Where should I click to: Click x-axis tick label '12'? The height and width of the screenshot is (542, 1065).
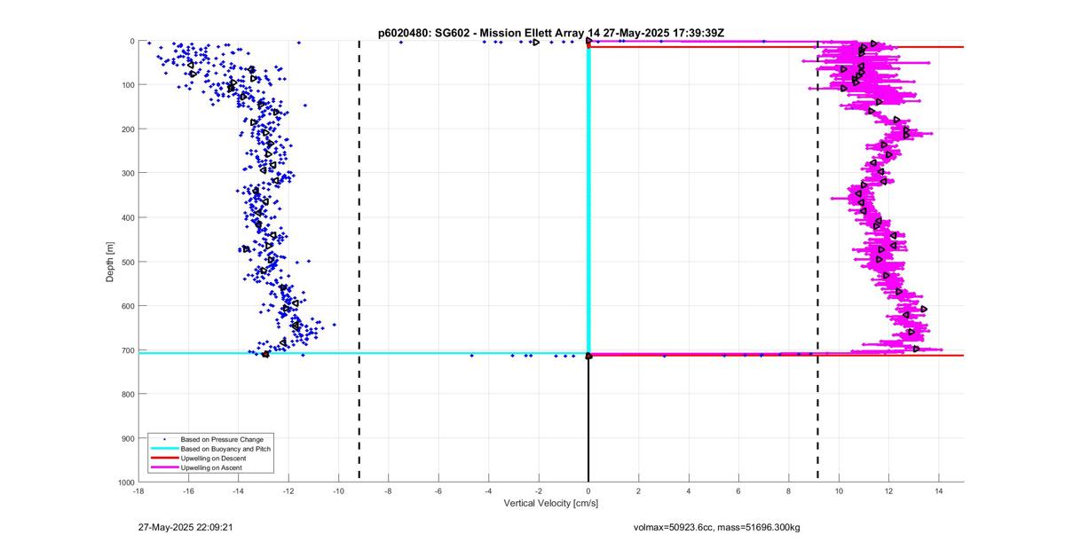888,491
